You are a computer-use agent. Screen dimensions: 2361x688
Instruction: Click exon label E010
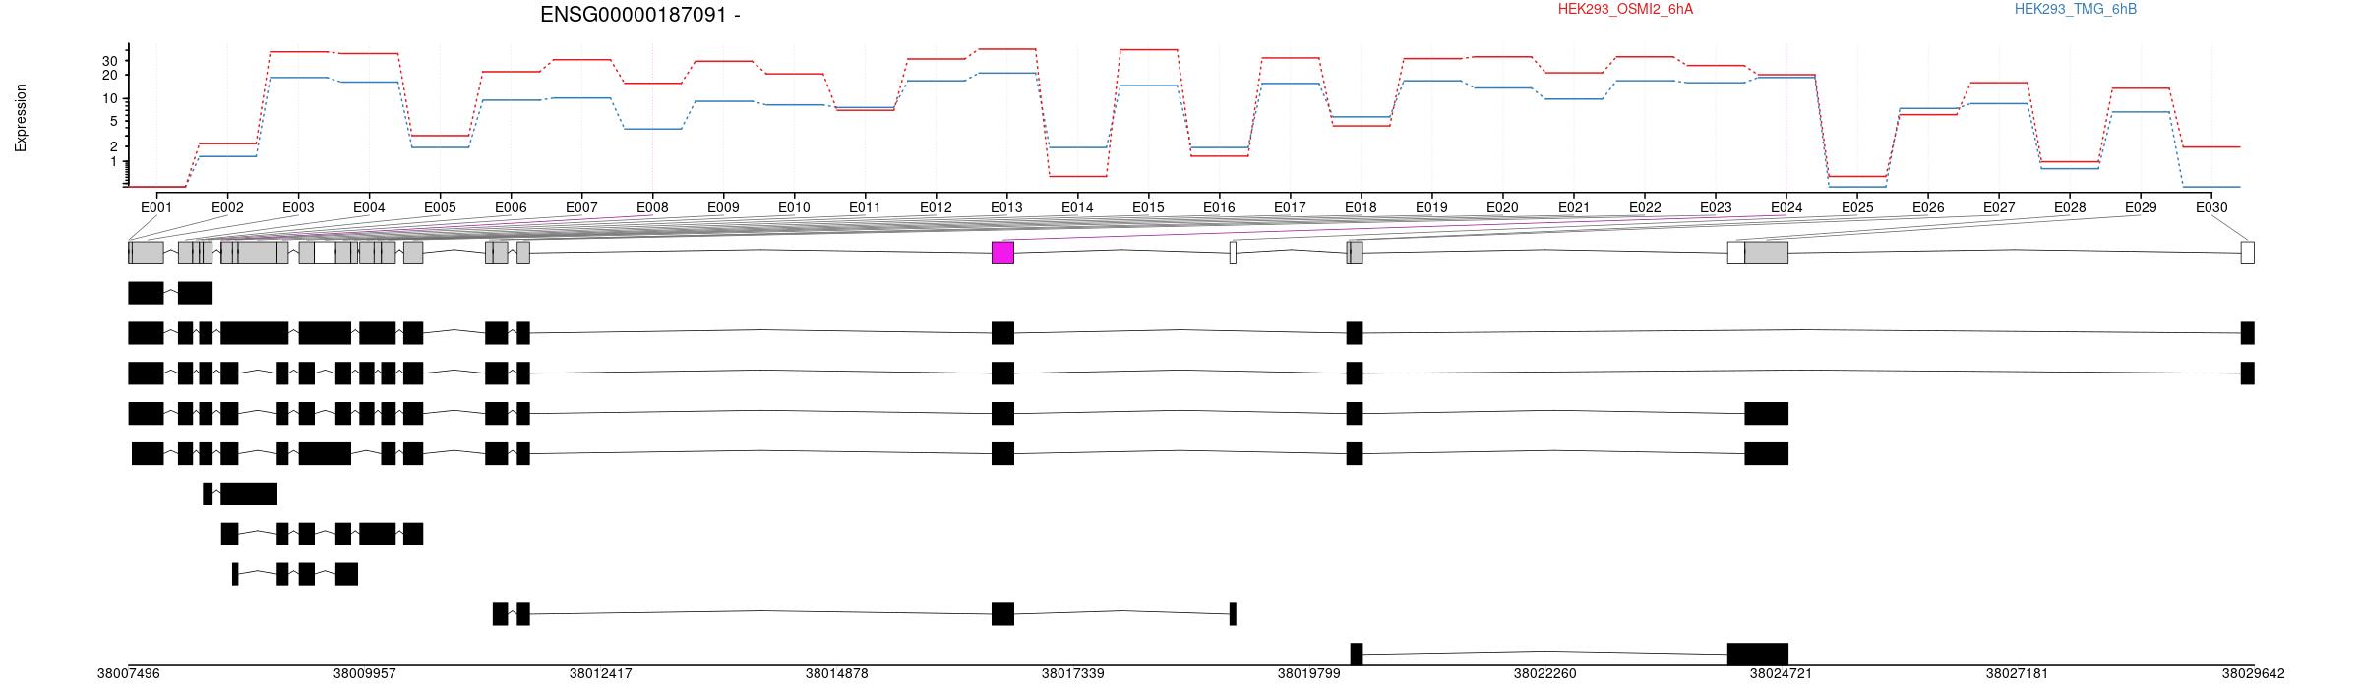click(794, 207)
